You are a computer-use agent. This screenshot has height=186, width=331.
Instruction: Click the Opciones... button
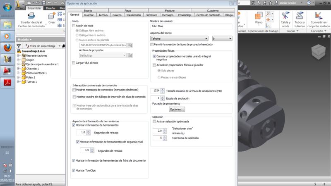177,110
